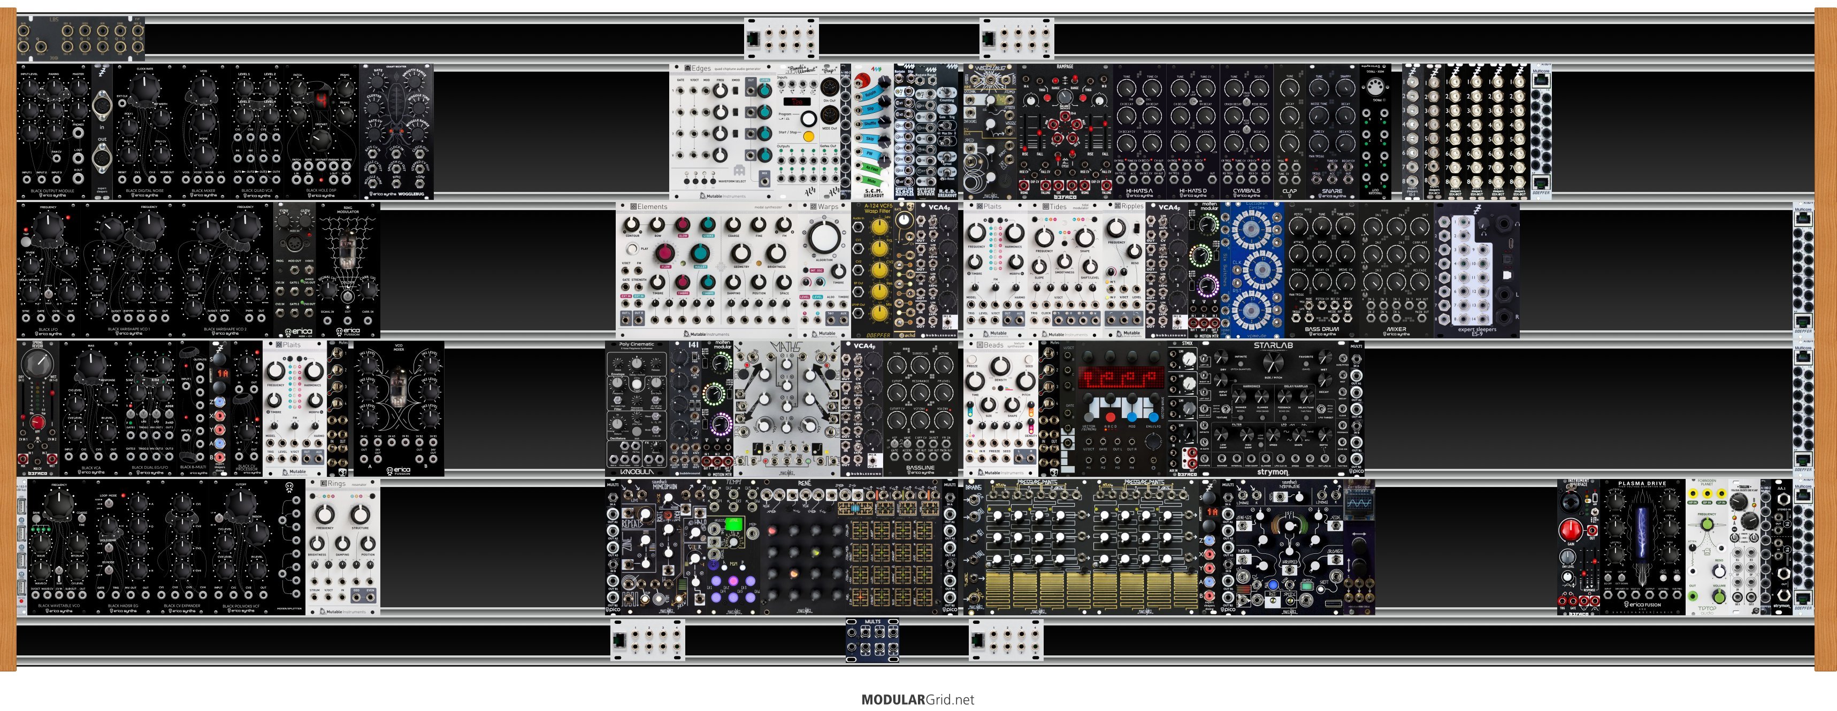
Task: Click the Ring Modulator tube module
Action: coord(348,270)
